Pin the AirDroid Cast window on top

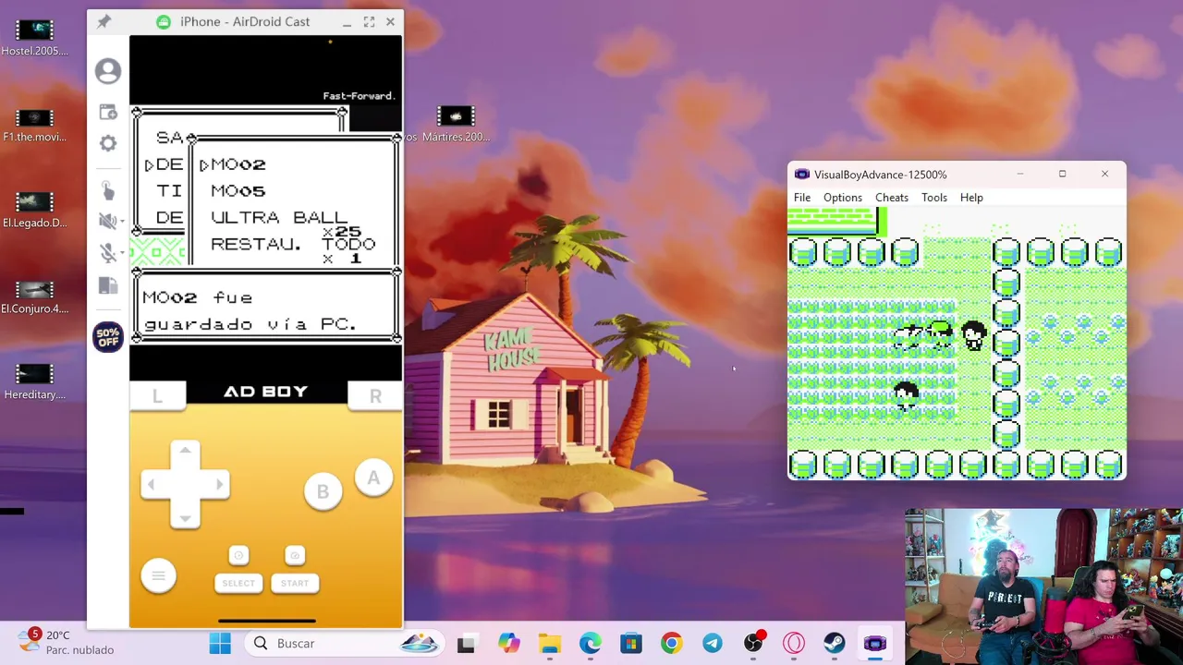coord(104,21)
